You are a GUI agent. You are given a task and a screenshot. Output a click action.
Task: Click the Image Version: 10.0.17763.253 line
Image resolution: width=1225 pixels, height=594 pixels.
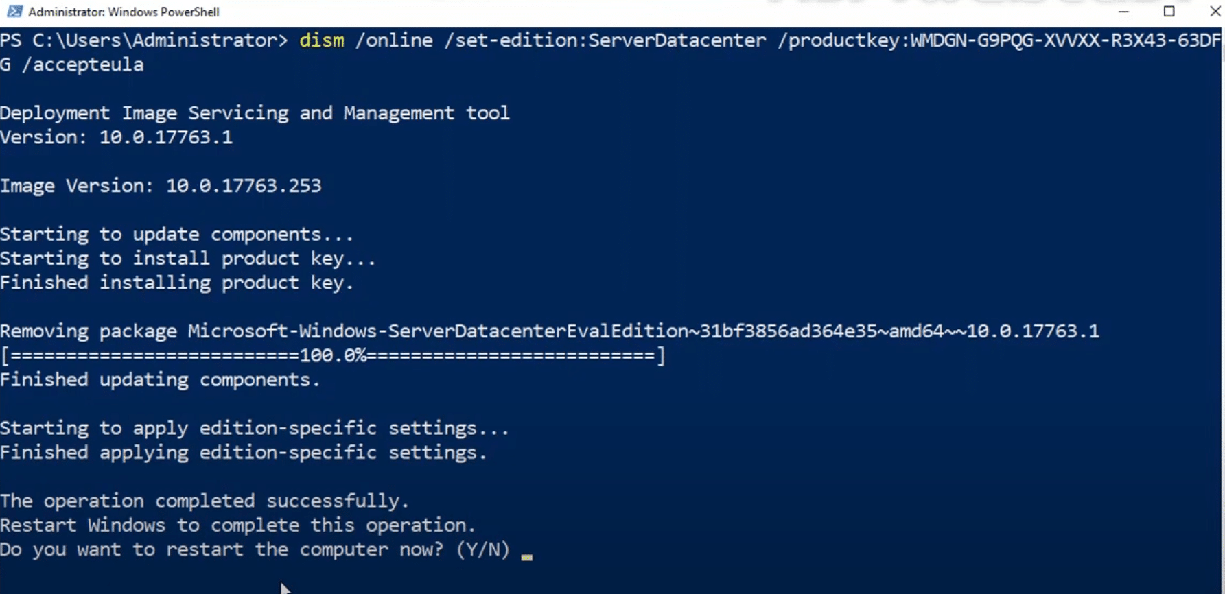pos(161,185)
